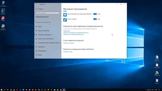Select FileZilla desktop shortcut
This screenshot has height=91, width=162.
pos(3,18)
